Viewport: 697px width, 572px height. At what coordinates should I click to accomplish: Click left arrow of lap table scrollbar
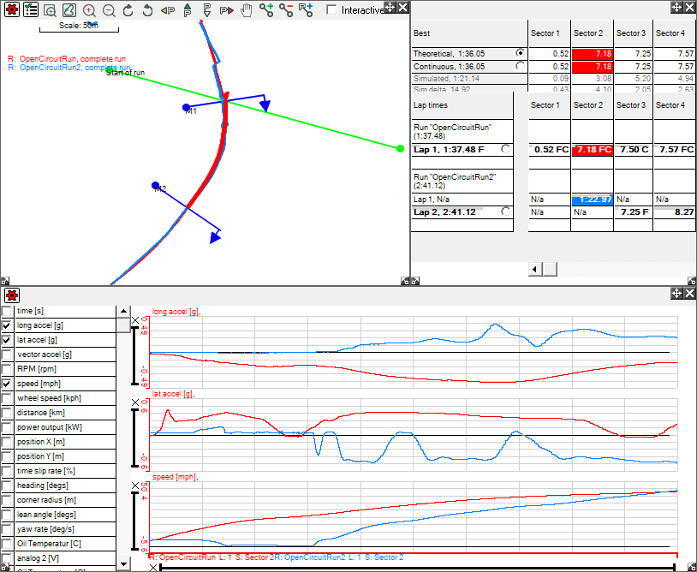tap(535, 270)
